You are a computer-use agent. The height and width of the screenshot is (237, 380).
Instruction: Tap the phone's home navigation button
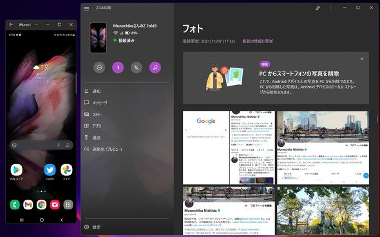click(x=42, y=220)
